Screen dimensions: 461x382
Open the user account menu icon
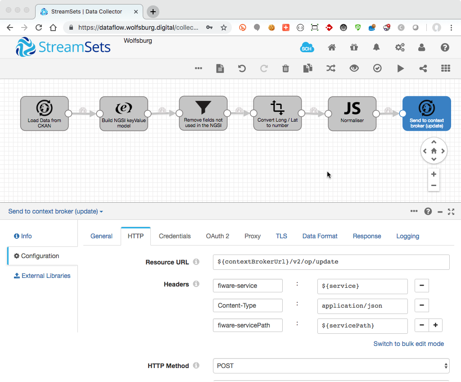point(422,47)
